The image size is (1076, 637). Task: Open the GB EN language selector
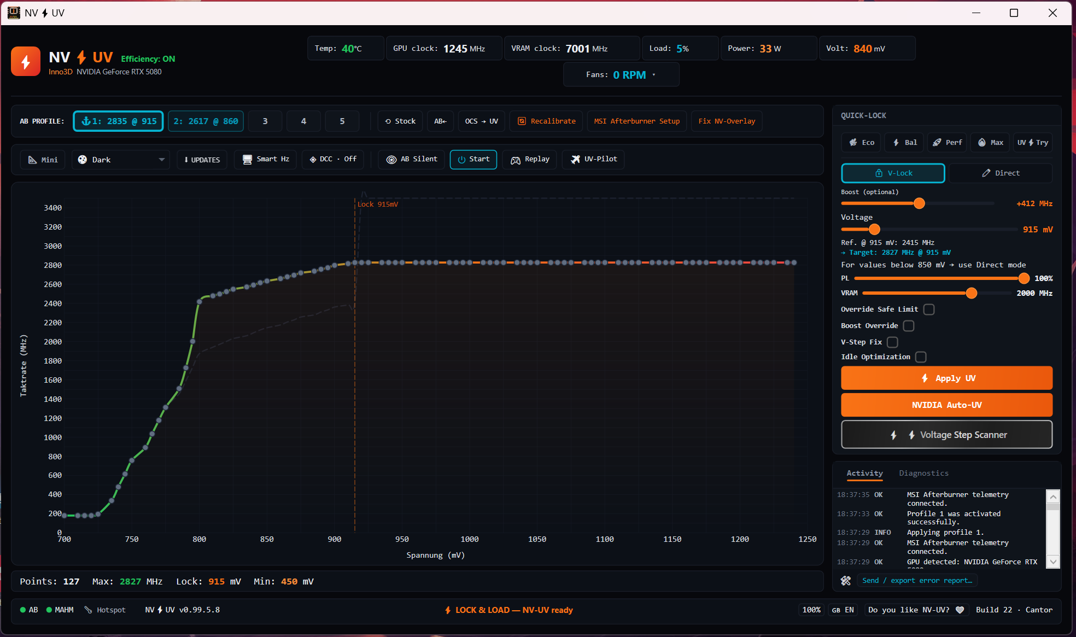tap(843, 610)
